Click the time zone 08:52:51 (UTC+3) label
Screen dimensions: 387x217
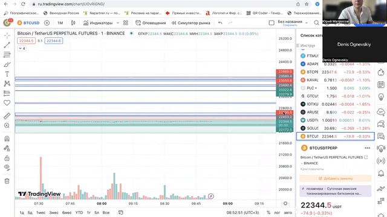tap(242, 213)
